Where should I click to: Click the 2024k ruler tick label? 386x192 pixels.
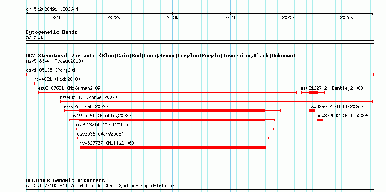[230, 17]
